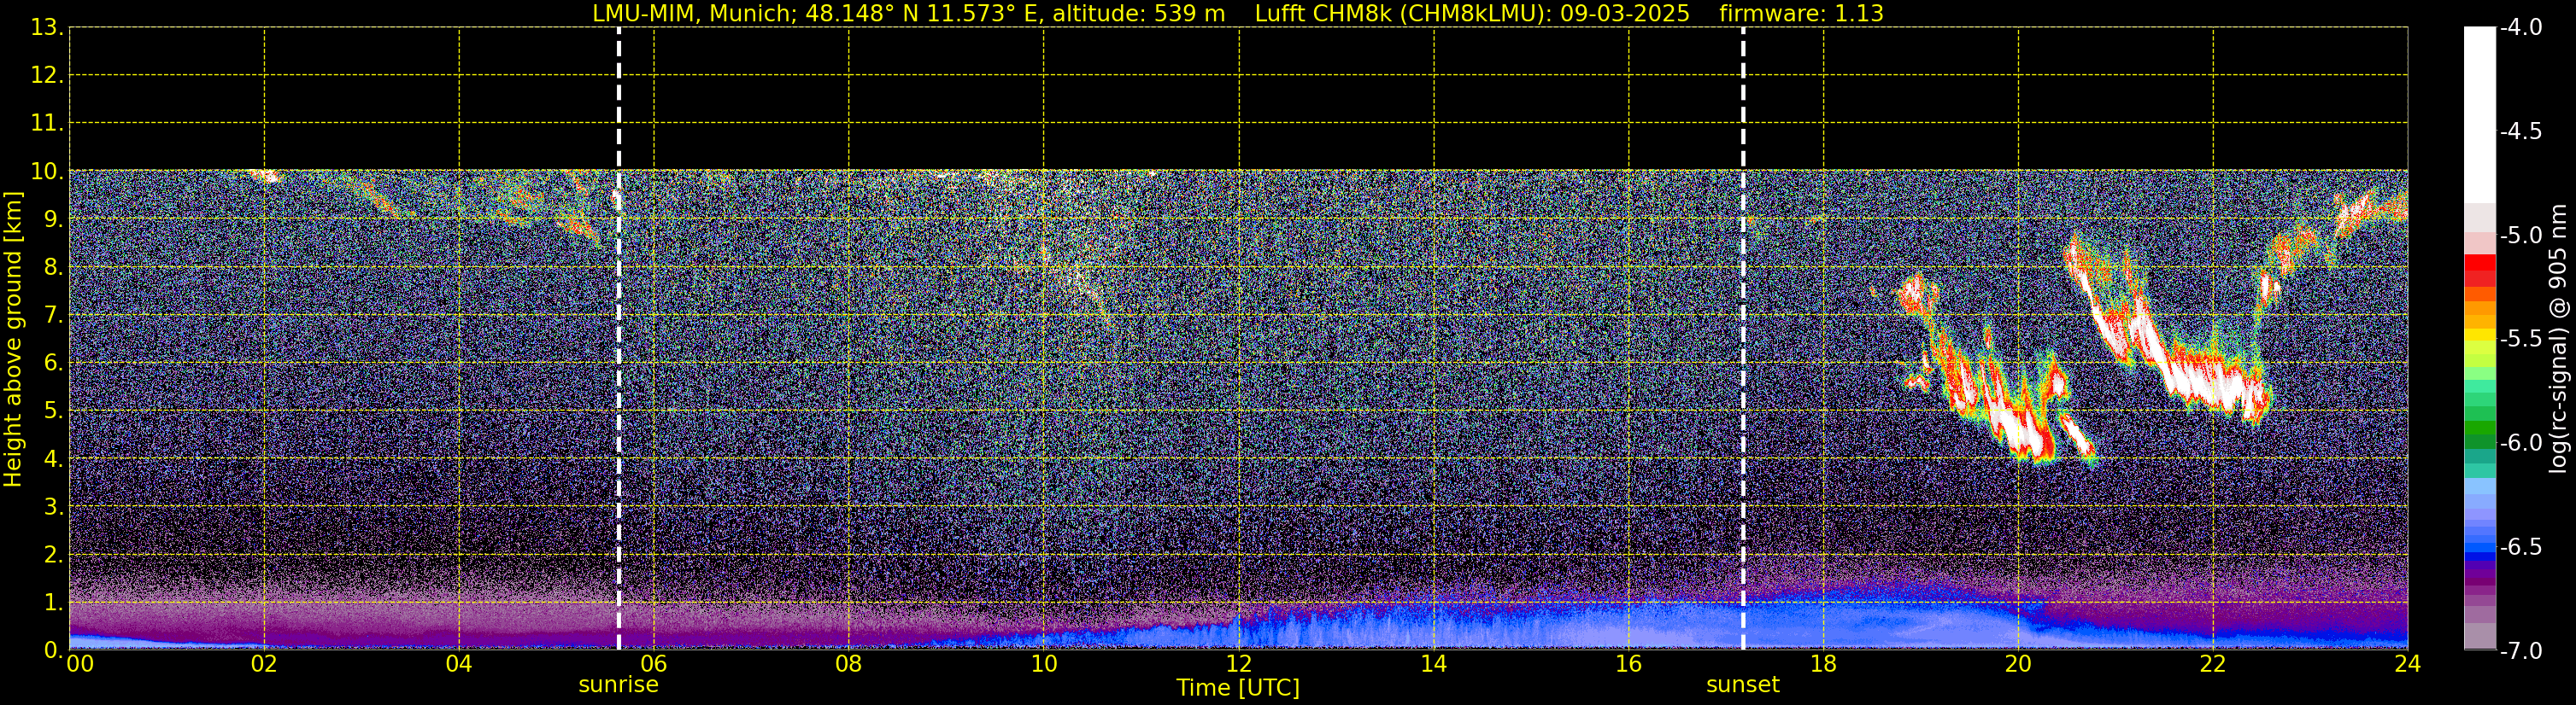Click the time axis tick label 12
Image resolution: width=2576 pixels, height=705 pixels.
[x=1239, y=664]
